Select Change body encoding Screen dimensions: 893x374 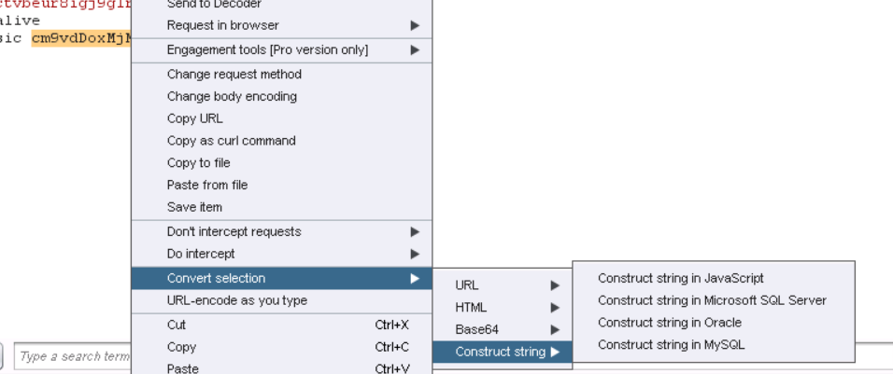[x=232, y=96]
